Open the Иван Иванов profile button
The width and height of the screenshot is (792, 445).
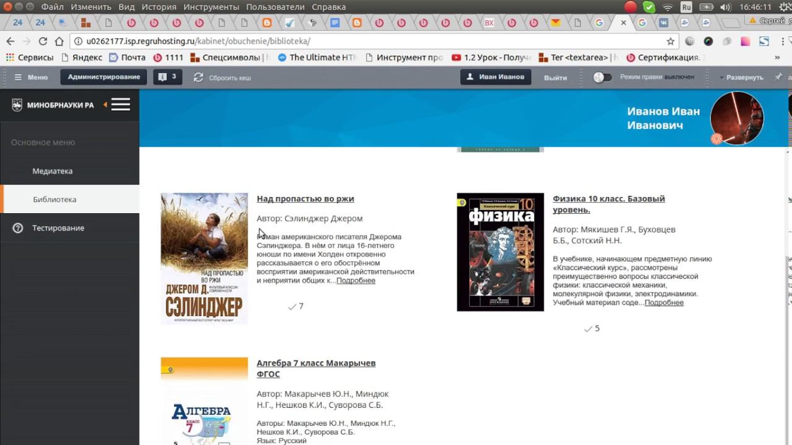496,77
